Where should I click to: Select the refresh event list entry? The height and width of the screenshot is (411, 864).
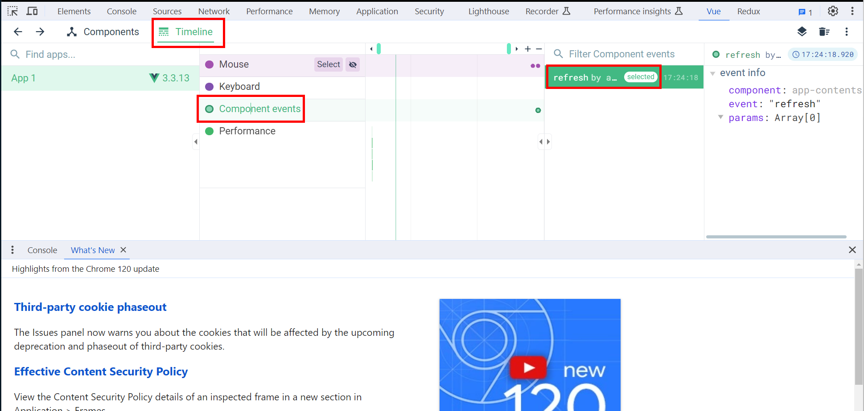(624, 77)
